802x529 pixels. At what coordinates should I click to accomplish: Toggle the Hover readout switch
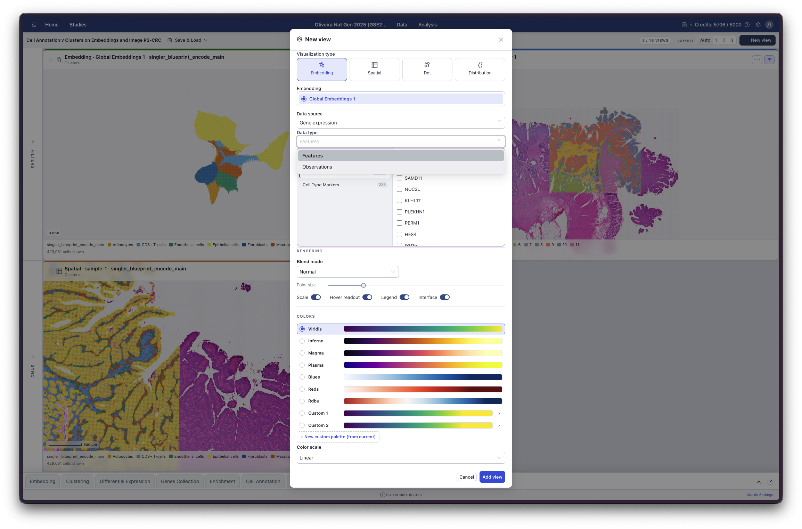pos(367,297)
